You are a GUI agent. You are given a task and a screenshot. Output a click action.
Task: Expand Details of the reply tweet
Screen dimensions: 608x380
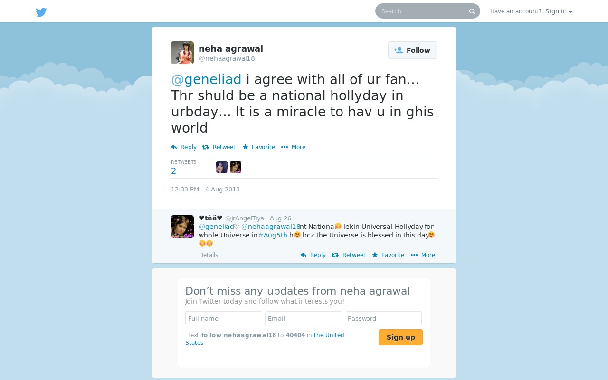209,255
